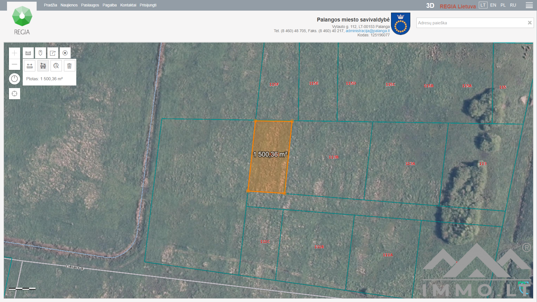Click the 1 500,36 m² map label
This screenshot has width=537, height=302.
click(x=270, y=154)
